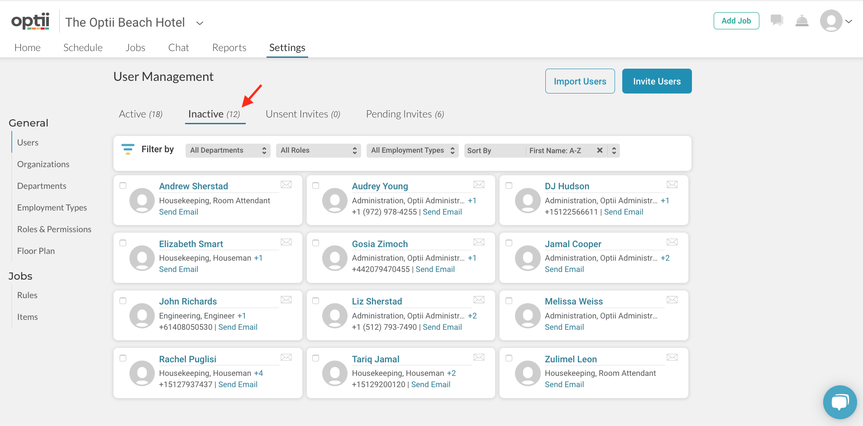Open the Chat navigation menu
This screenshot has height=426, width=863.
point(179,47)
